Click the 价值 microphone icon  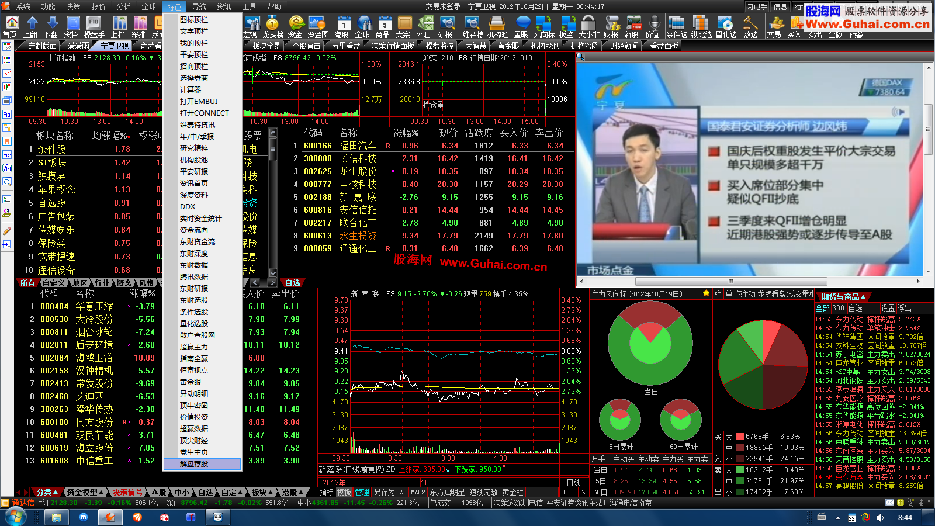tap(652, 27)
